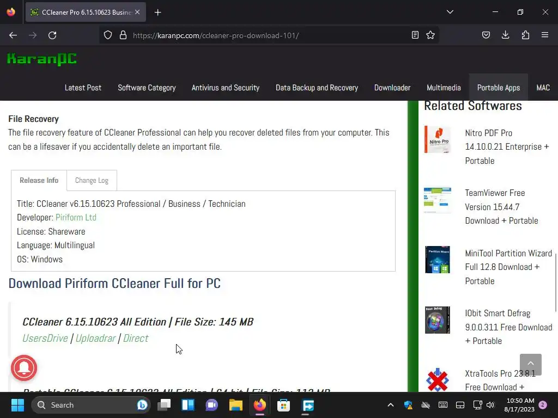Open Data Backup and Recovery menu
The height and width of the screenshot is (418, 558).
[317, 88]
